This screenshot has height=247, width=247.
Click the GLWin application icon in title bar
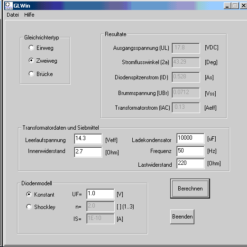point(9,6)
